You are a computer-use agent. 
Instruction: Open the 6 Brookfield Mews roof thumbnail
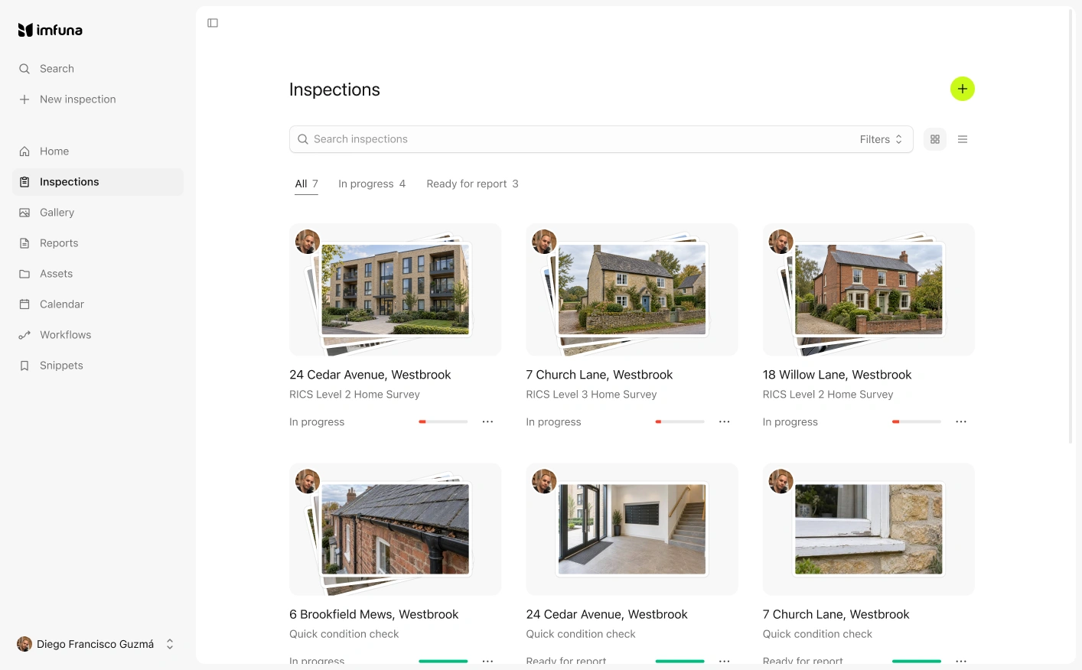pos(395,529)
